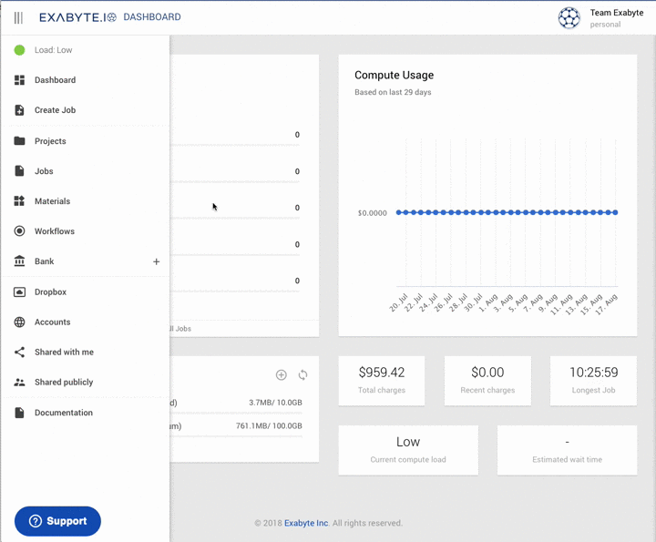This screenshot has height=542, width=656.
Task: Click the refresh icon in storage card
Action: click(x=302, y=375)
